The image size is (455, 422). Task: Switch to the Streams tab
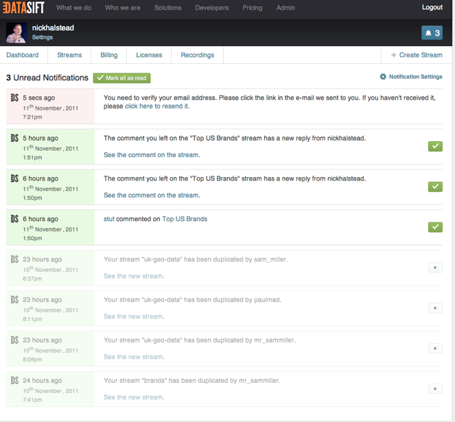[69, 55]
